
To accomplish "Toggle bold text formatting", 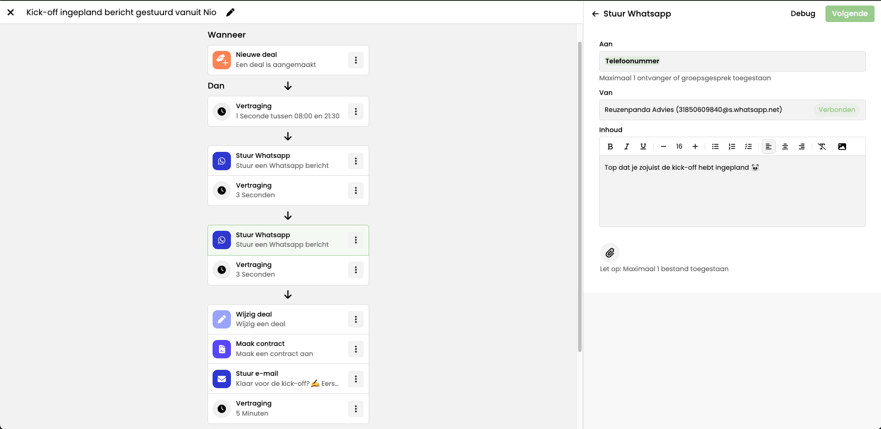I will tap(610, 146).
